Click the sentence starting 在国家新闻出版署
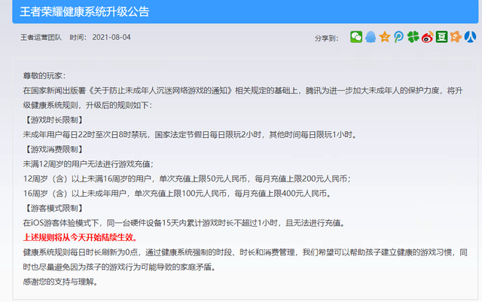Viewport: 482px width, 302px height. click(x=243, y=90)
